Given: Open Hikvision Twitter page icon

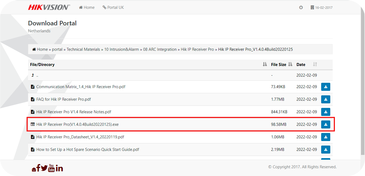Looking at the screenshot, I should 44,168.
